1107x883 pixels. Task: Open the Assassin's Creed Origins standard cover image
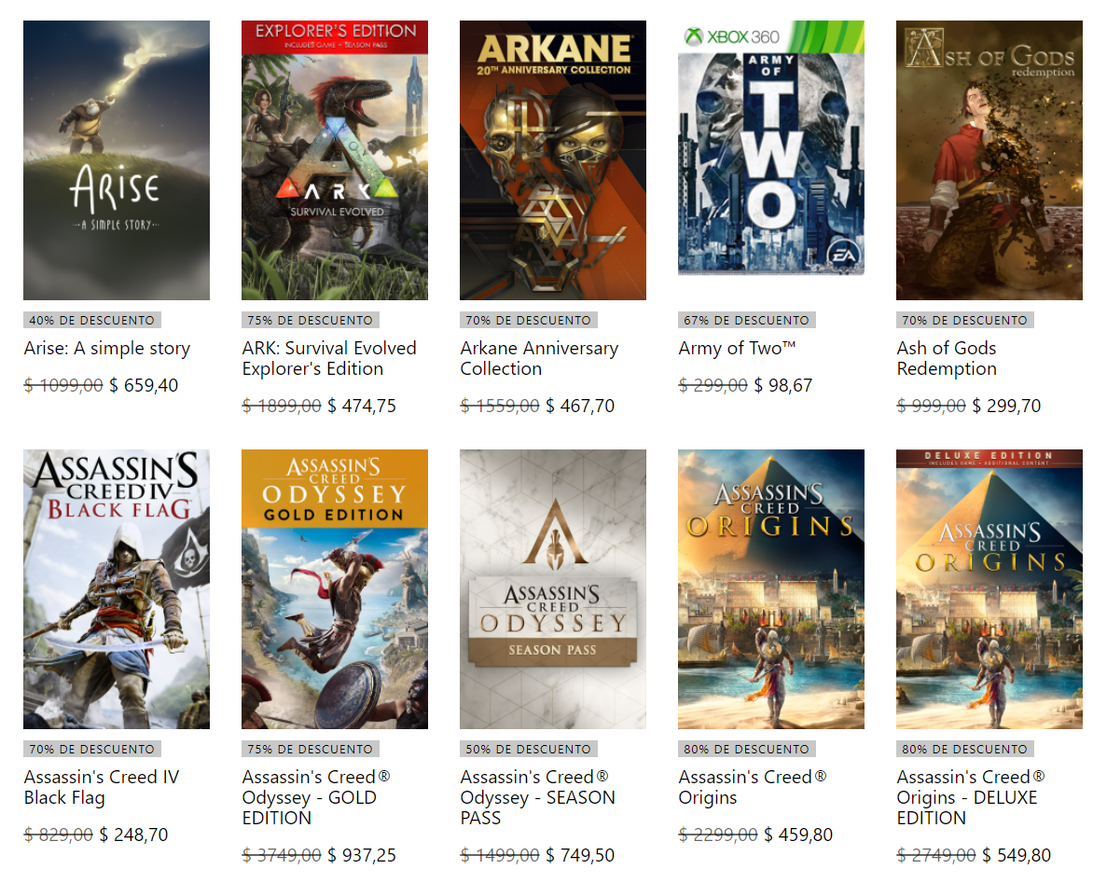coord(771,589)
